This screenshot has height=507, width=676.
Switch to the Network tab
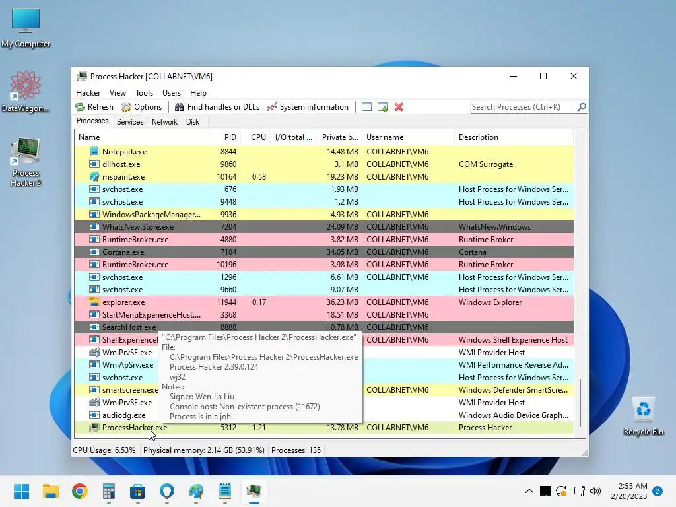point(164,122)
